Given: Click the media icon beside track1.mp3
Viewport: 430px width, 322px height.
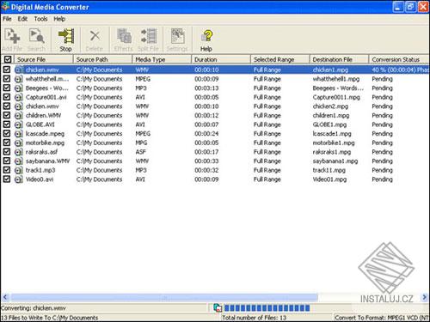Looking at the screenshot, I should pyautogui.click(x=19, y=170).
